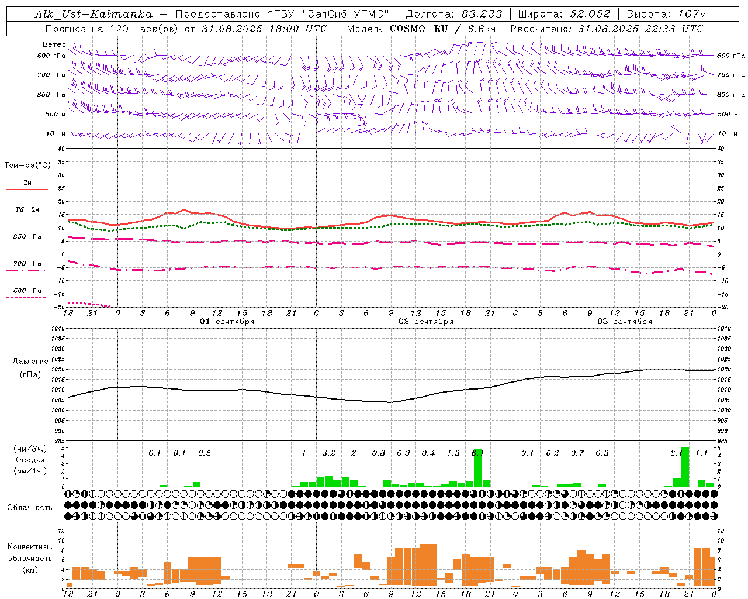The width and height of the screenshot is (748, 599).
Task: Select the '0.4' precipitation total value
Action: (x=428, y=453)
